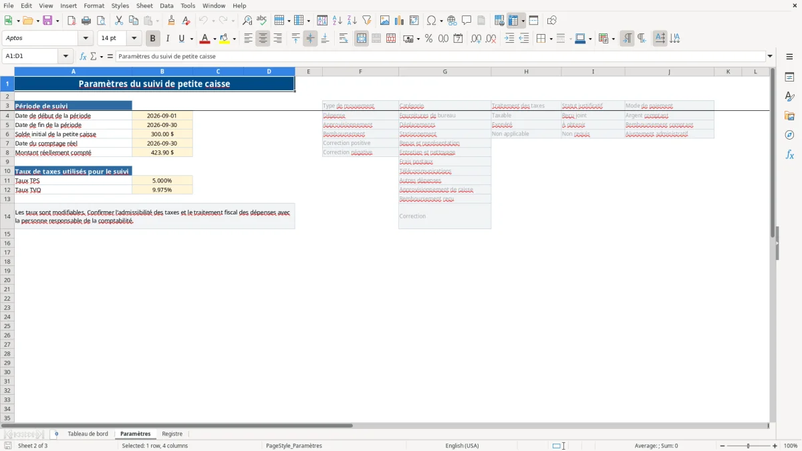
Task: Cut the selected cells
Action: point(119,21)
